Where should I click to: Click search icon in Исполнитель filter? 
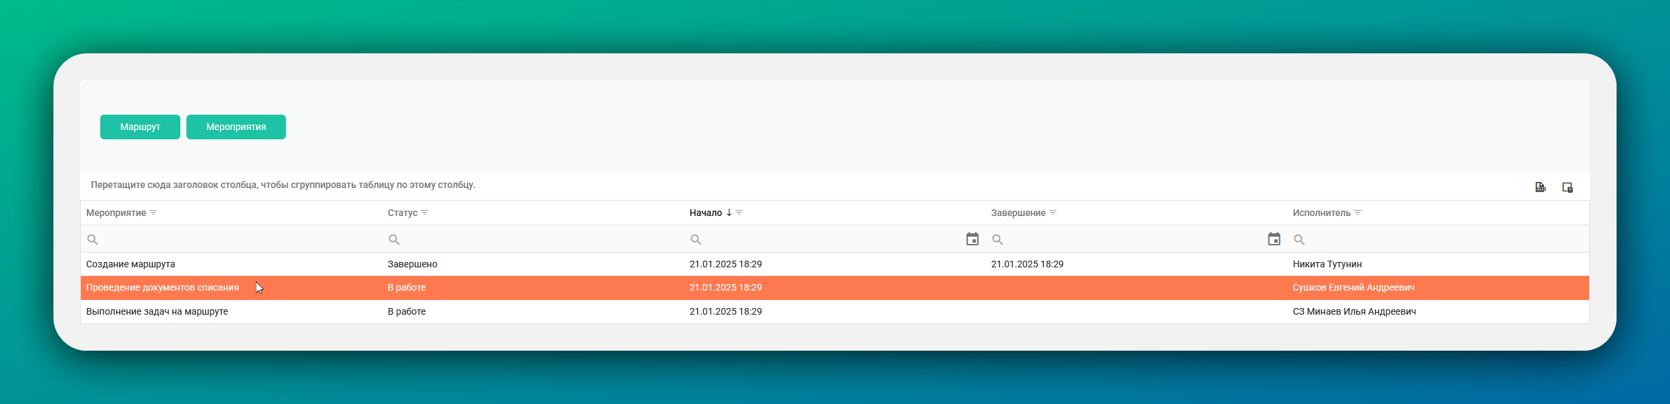(1299, 239)
